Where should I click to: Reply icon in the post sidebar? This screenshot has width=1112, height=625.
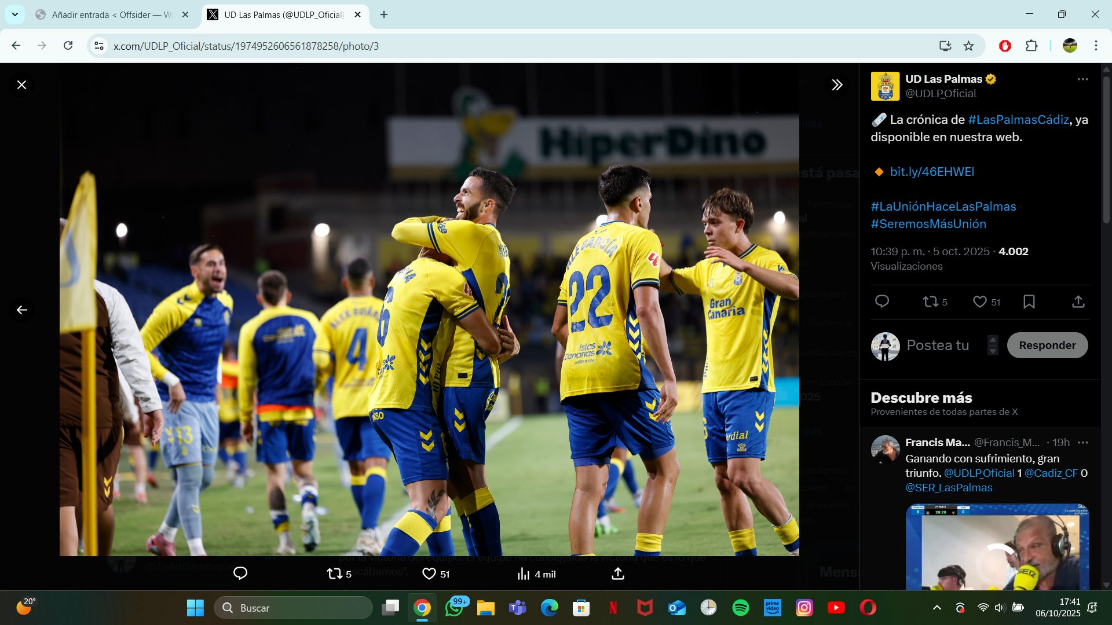(x=882, y=302)
